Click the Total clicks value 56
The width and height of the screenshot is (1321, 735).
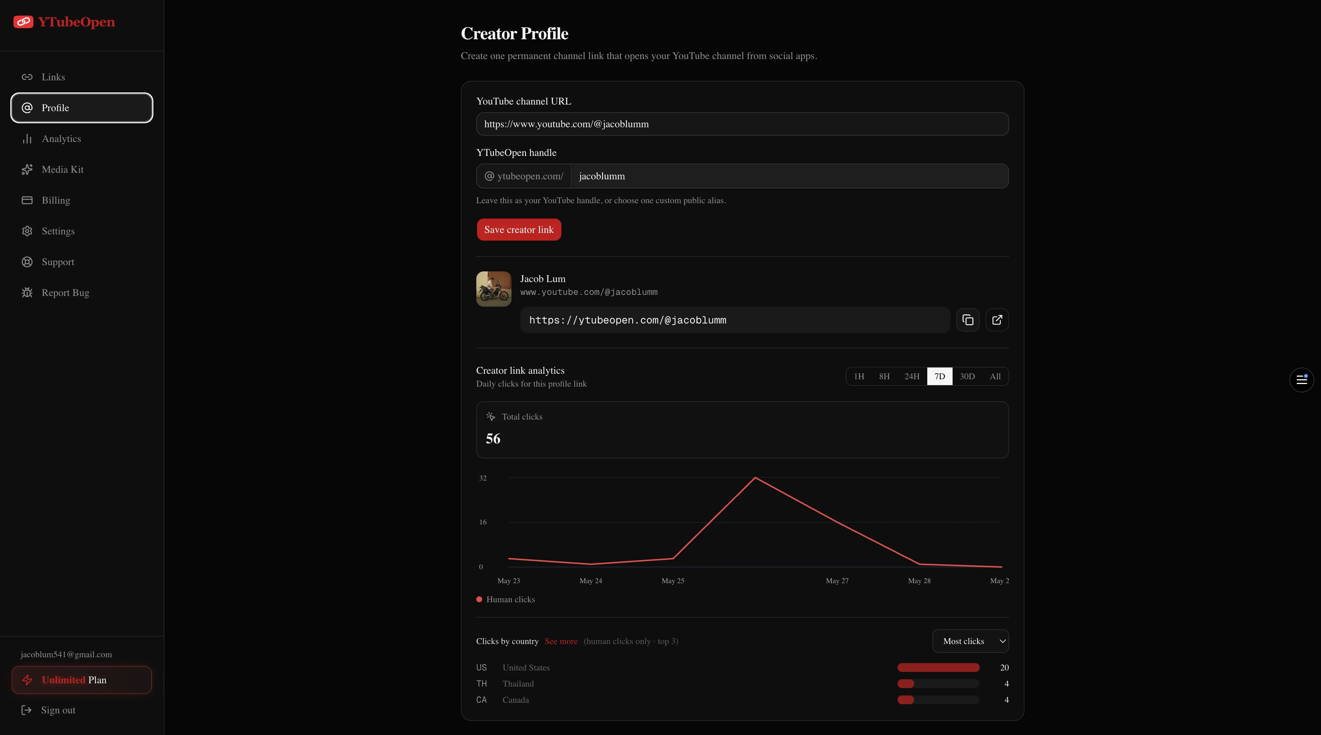pos(493,439)
